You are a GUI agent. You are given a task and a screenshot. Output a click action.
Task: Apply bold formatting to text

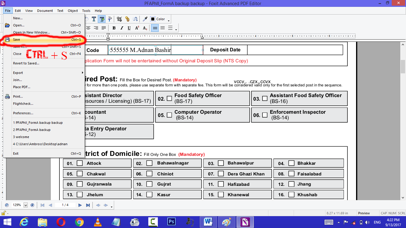click(x=114, y=28)
